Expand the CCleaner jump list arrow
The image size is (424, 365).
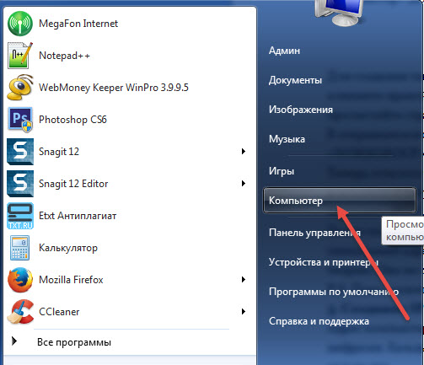(244, 312)
